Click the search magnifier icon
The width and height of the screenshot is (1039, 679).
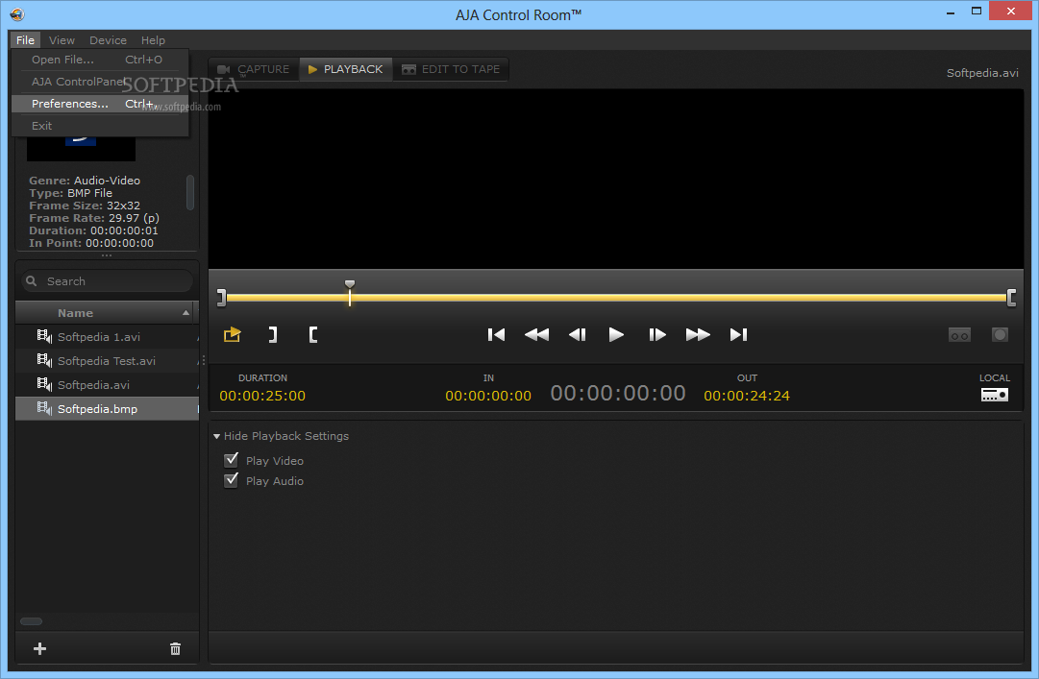point(31,281)
